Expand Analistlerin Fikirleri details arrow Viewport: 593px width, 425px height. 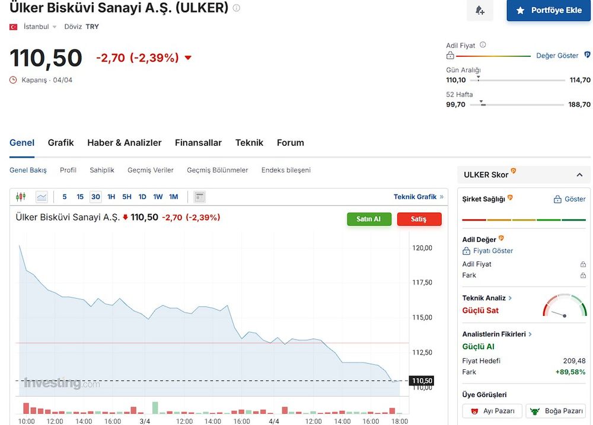[x=530, y=334]
